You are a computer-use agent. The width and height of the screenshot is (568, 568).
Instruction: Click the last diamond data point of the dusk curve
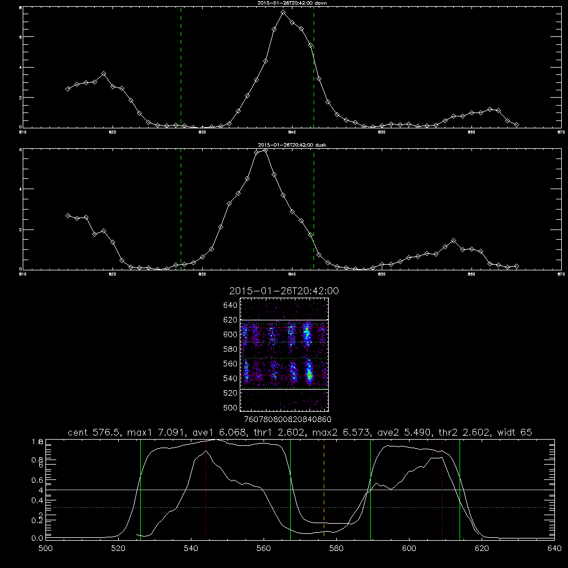pos(516,266)
